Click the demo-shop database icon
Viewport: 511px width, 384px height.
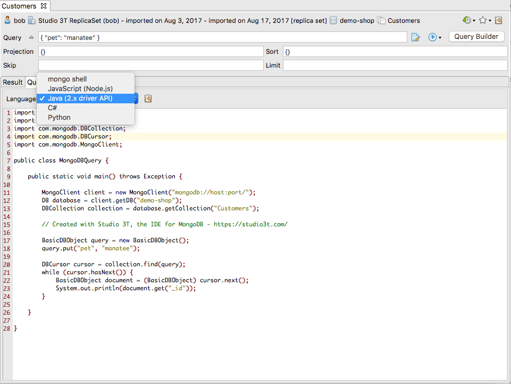coord(333,21)
